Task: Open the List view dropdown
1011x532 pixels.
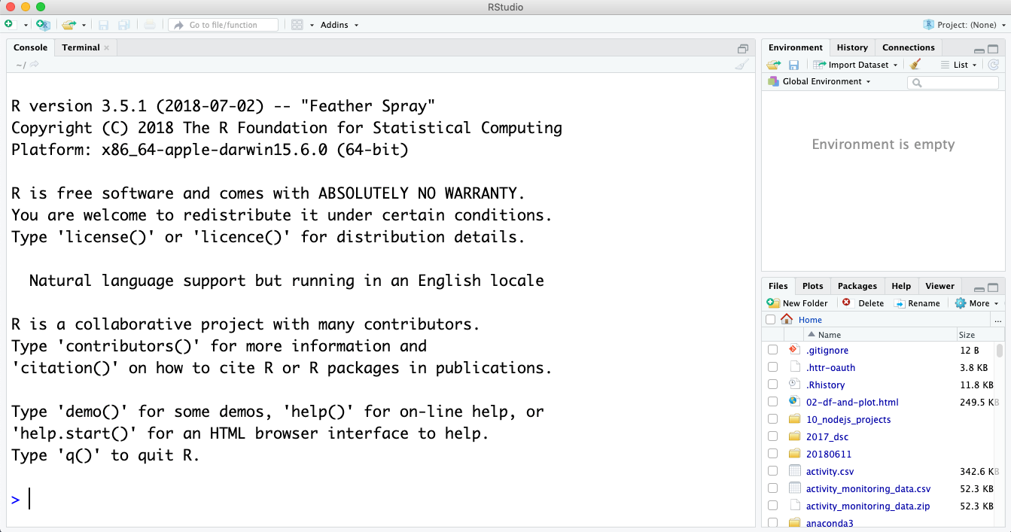Action: click(x=958, y=65)
